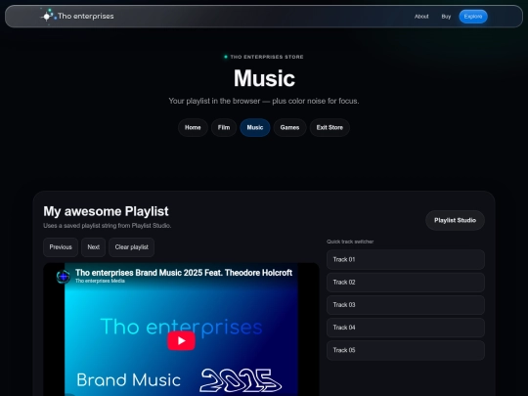This screenshot has height=396, width=528.
Task: Clear the playlist
Action: pos(131,247)
